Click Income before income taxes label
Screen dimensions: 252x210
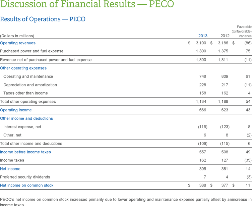[x=25, y=152]
